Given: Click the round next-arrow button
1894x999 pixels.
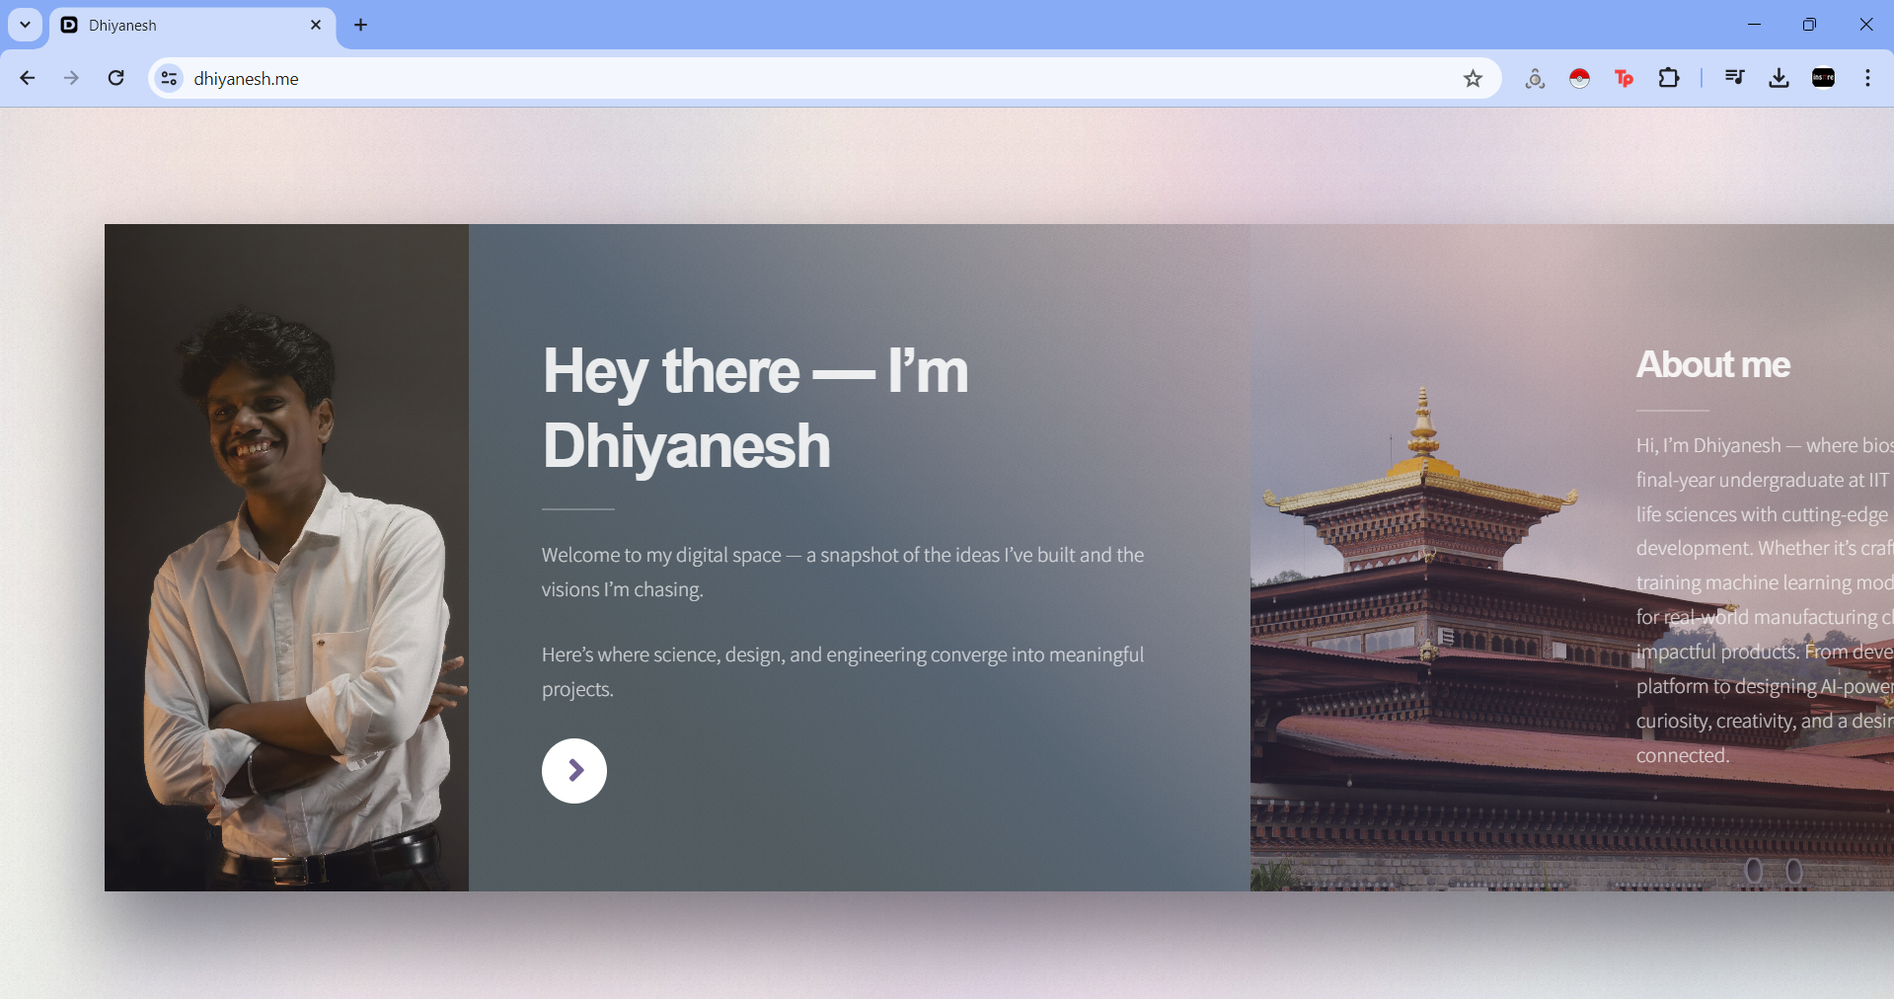Looking at the screenshot, I should tap(574, 771).
